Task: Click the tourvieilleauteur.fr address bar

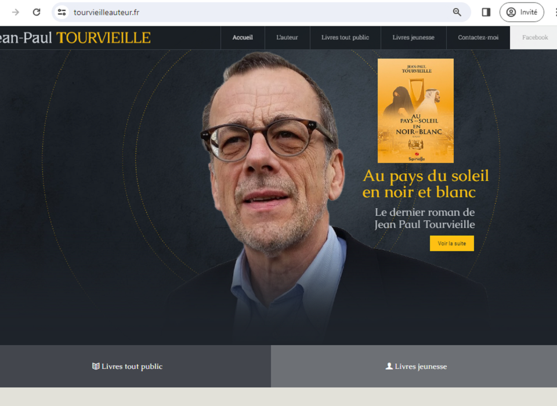Action: 249,12
